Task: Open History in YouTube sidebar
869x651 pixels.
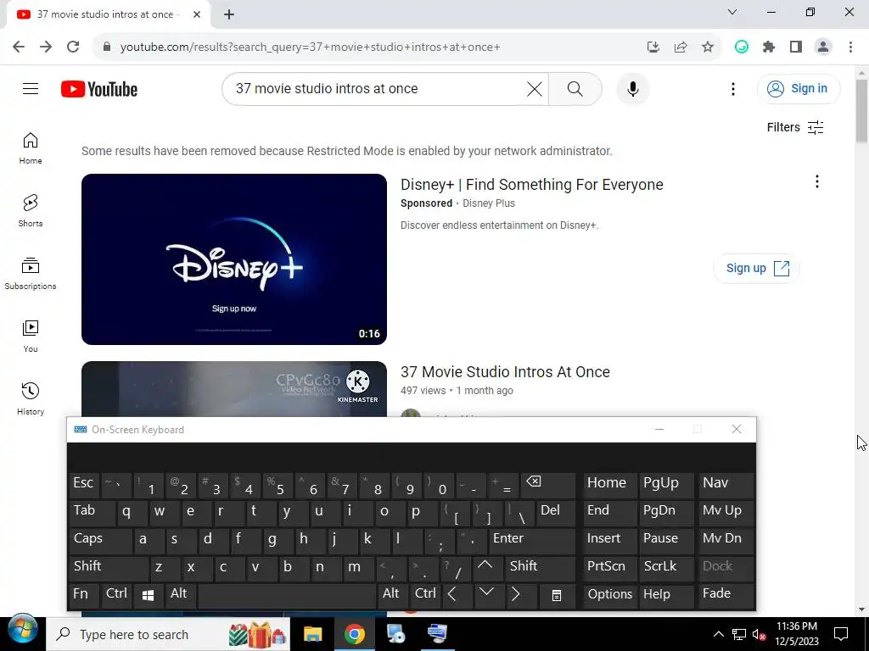Action: tap(31, 398)
